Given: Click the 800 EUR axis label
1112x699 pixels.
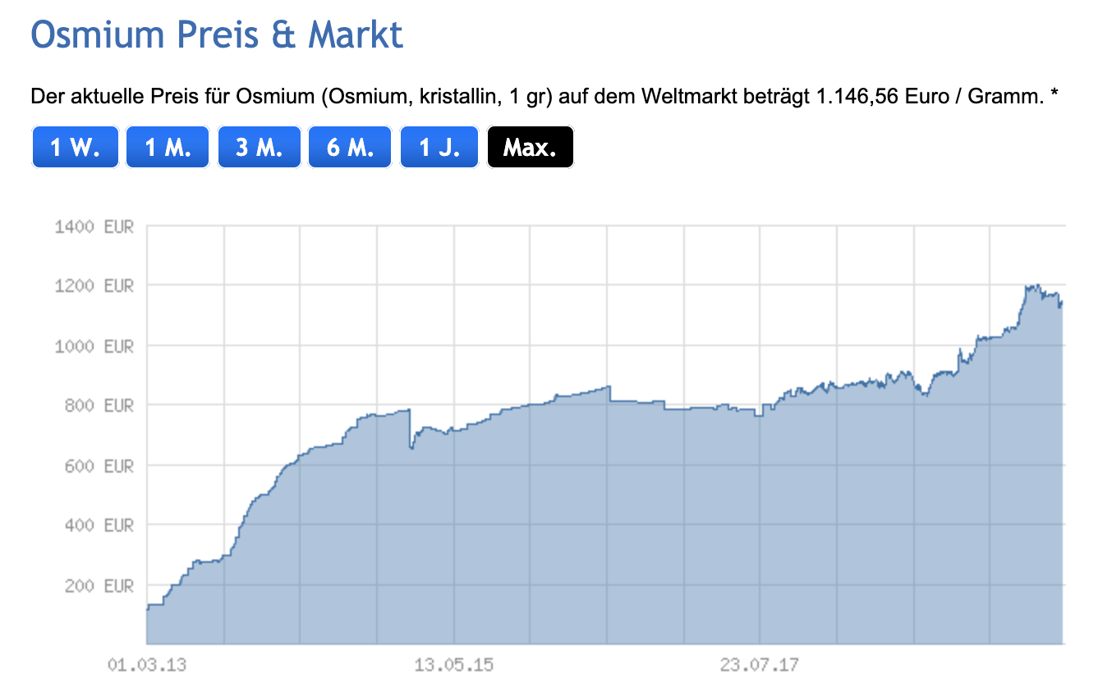Looking at the screenshot, I should [99, 406].
